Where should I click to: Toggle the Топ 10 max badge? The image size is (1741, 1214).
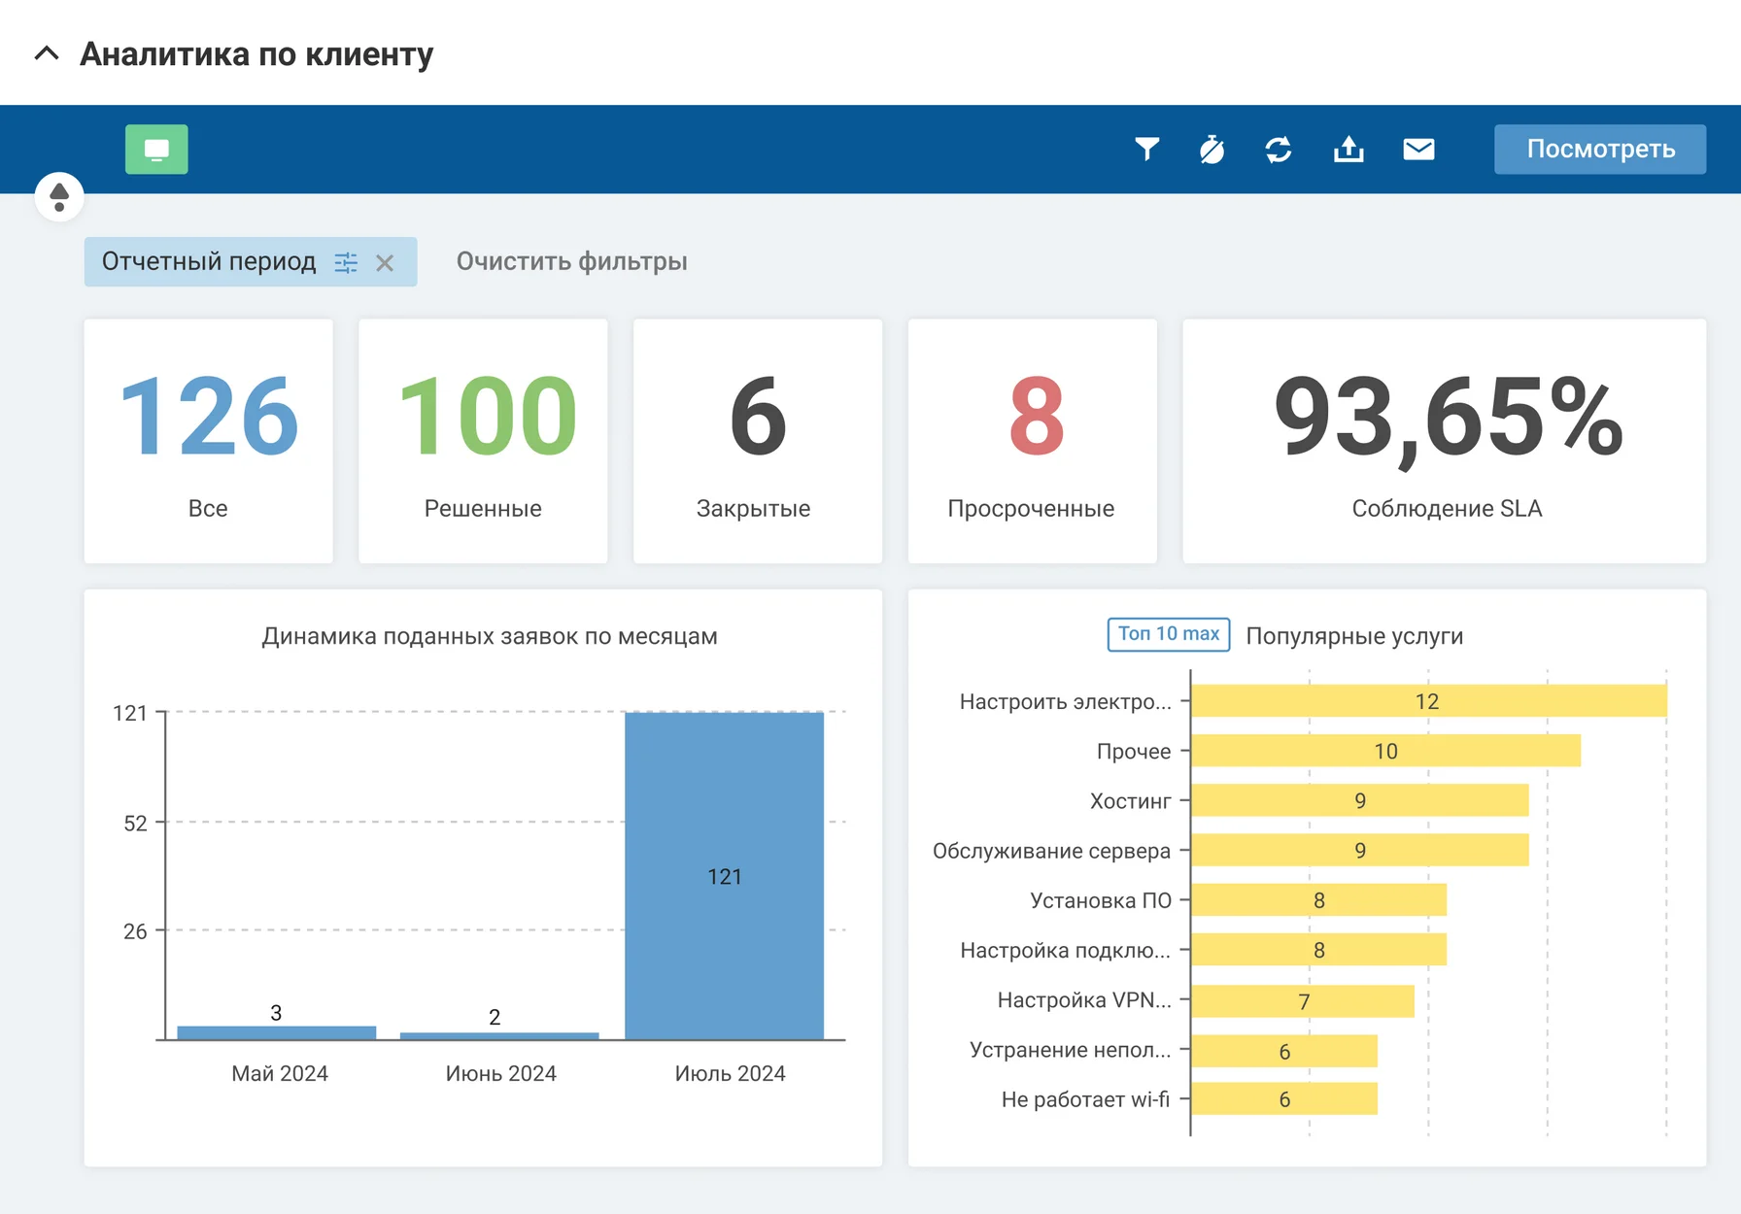[x=1168, y=634]
